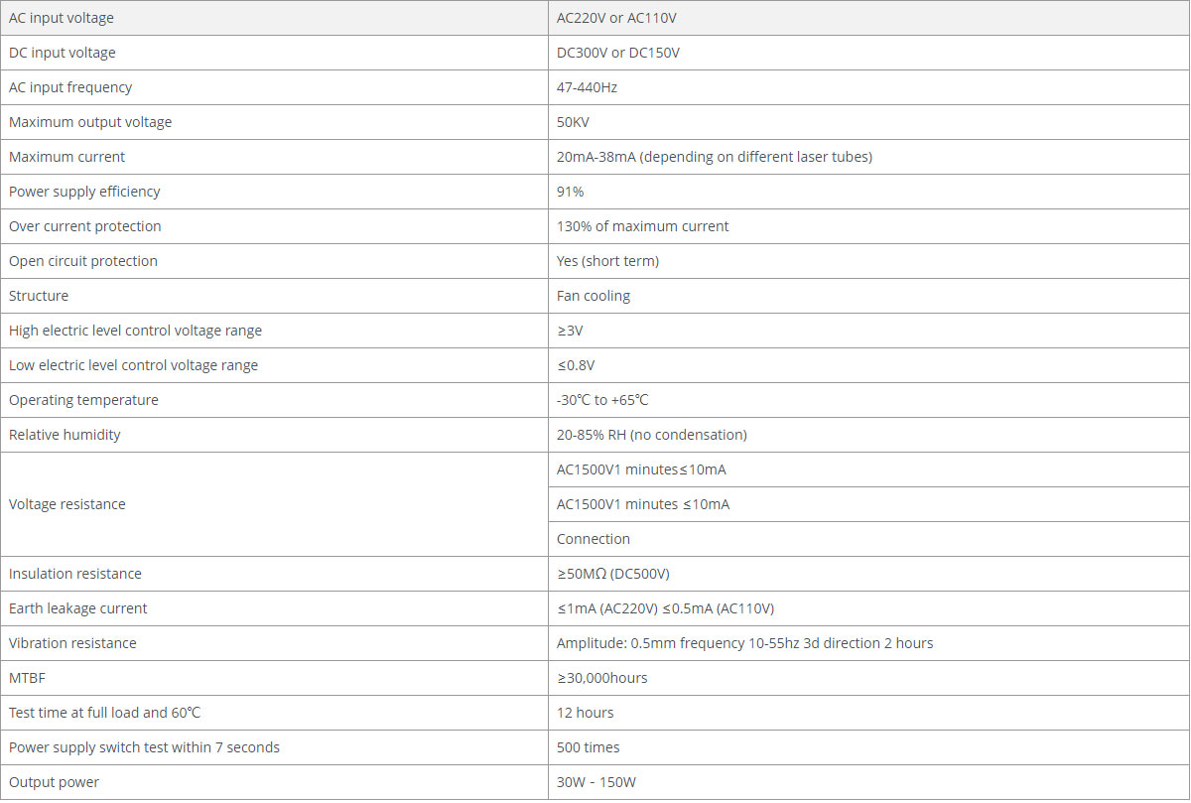Click the MTBF row label
This screenshot has height=803, width=1191.
(x=26, y=678)
